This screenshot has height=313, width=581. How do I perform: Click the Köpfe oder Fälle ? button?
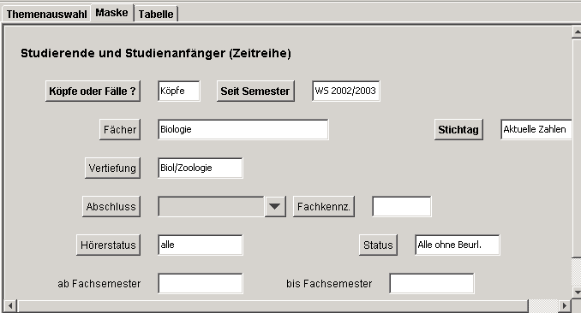click(93, 91)
